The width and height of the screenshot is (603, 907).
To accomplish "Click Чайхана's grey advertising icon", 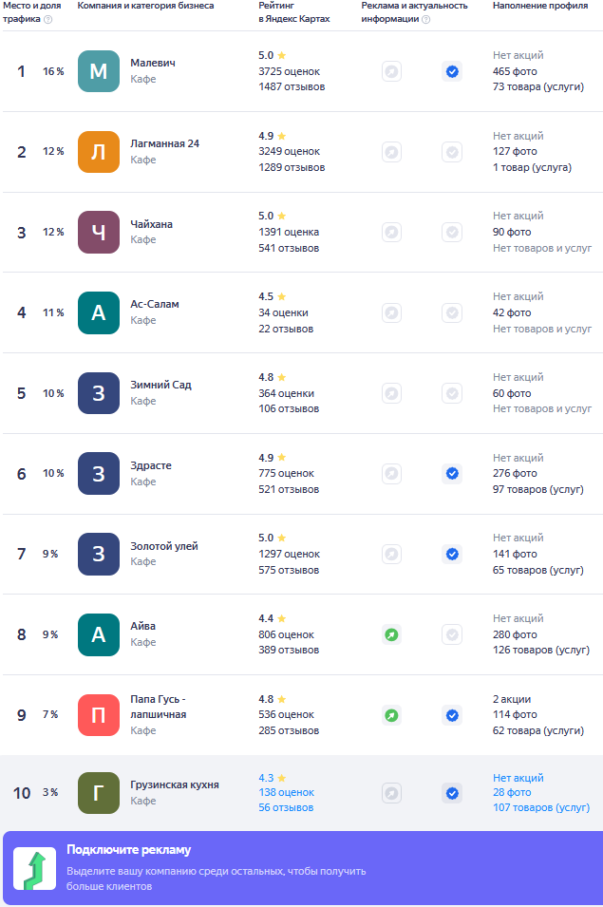I will click(391, 232).
